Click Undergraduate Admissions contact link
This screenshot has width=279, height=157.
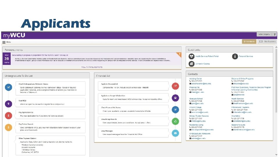pyautogui.click(x=200, y=134)
